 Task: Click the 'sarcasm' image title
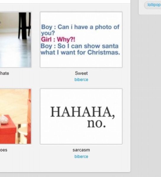click(x=81, y=150)
